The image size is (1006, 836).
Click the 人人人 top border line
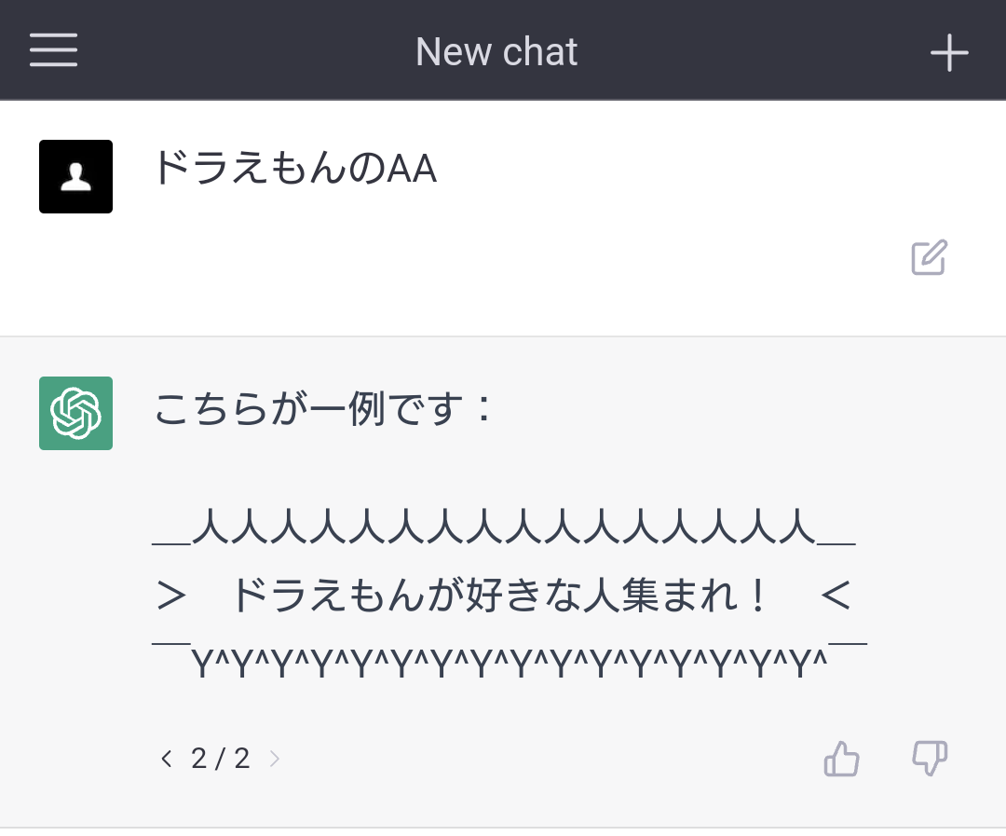tap(504, 527)
